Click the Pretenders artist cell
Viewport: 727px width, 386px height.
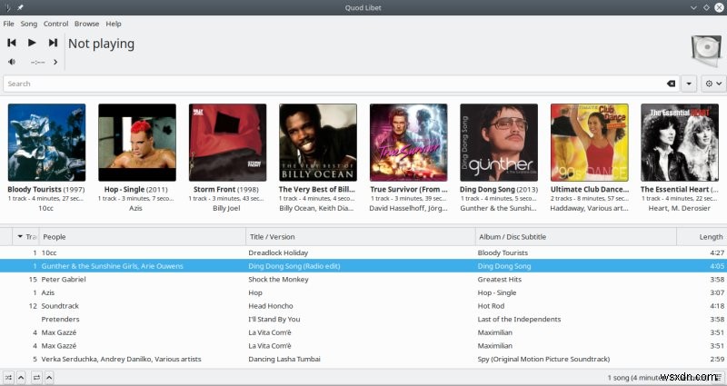click(x=60, y=320)
